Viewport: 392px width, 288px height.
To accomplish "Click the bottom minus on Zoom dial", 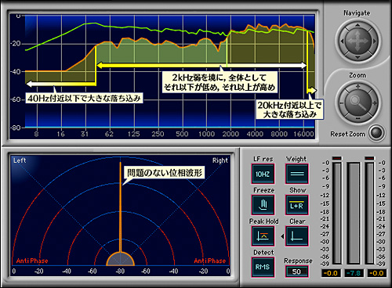I will pyautogui.click(x=358, y=118).
